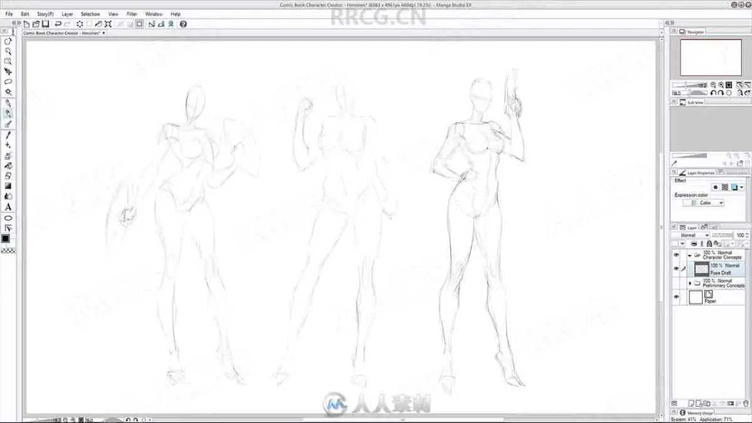Open the Window menu
The image size is (752, 423).
(154, 14)
